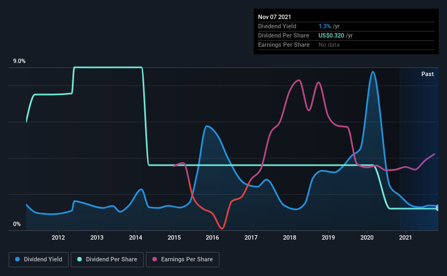Click the 2015 x-axis label
Viewport: 447px width, 276px height.
coord(174,237)
